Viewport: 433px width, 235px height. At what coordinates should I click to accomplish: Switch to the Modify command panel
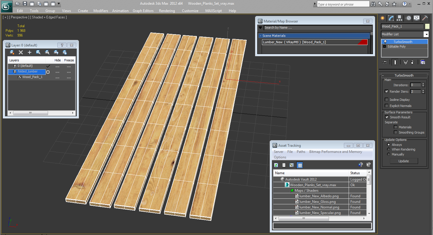coord(391,18)
